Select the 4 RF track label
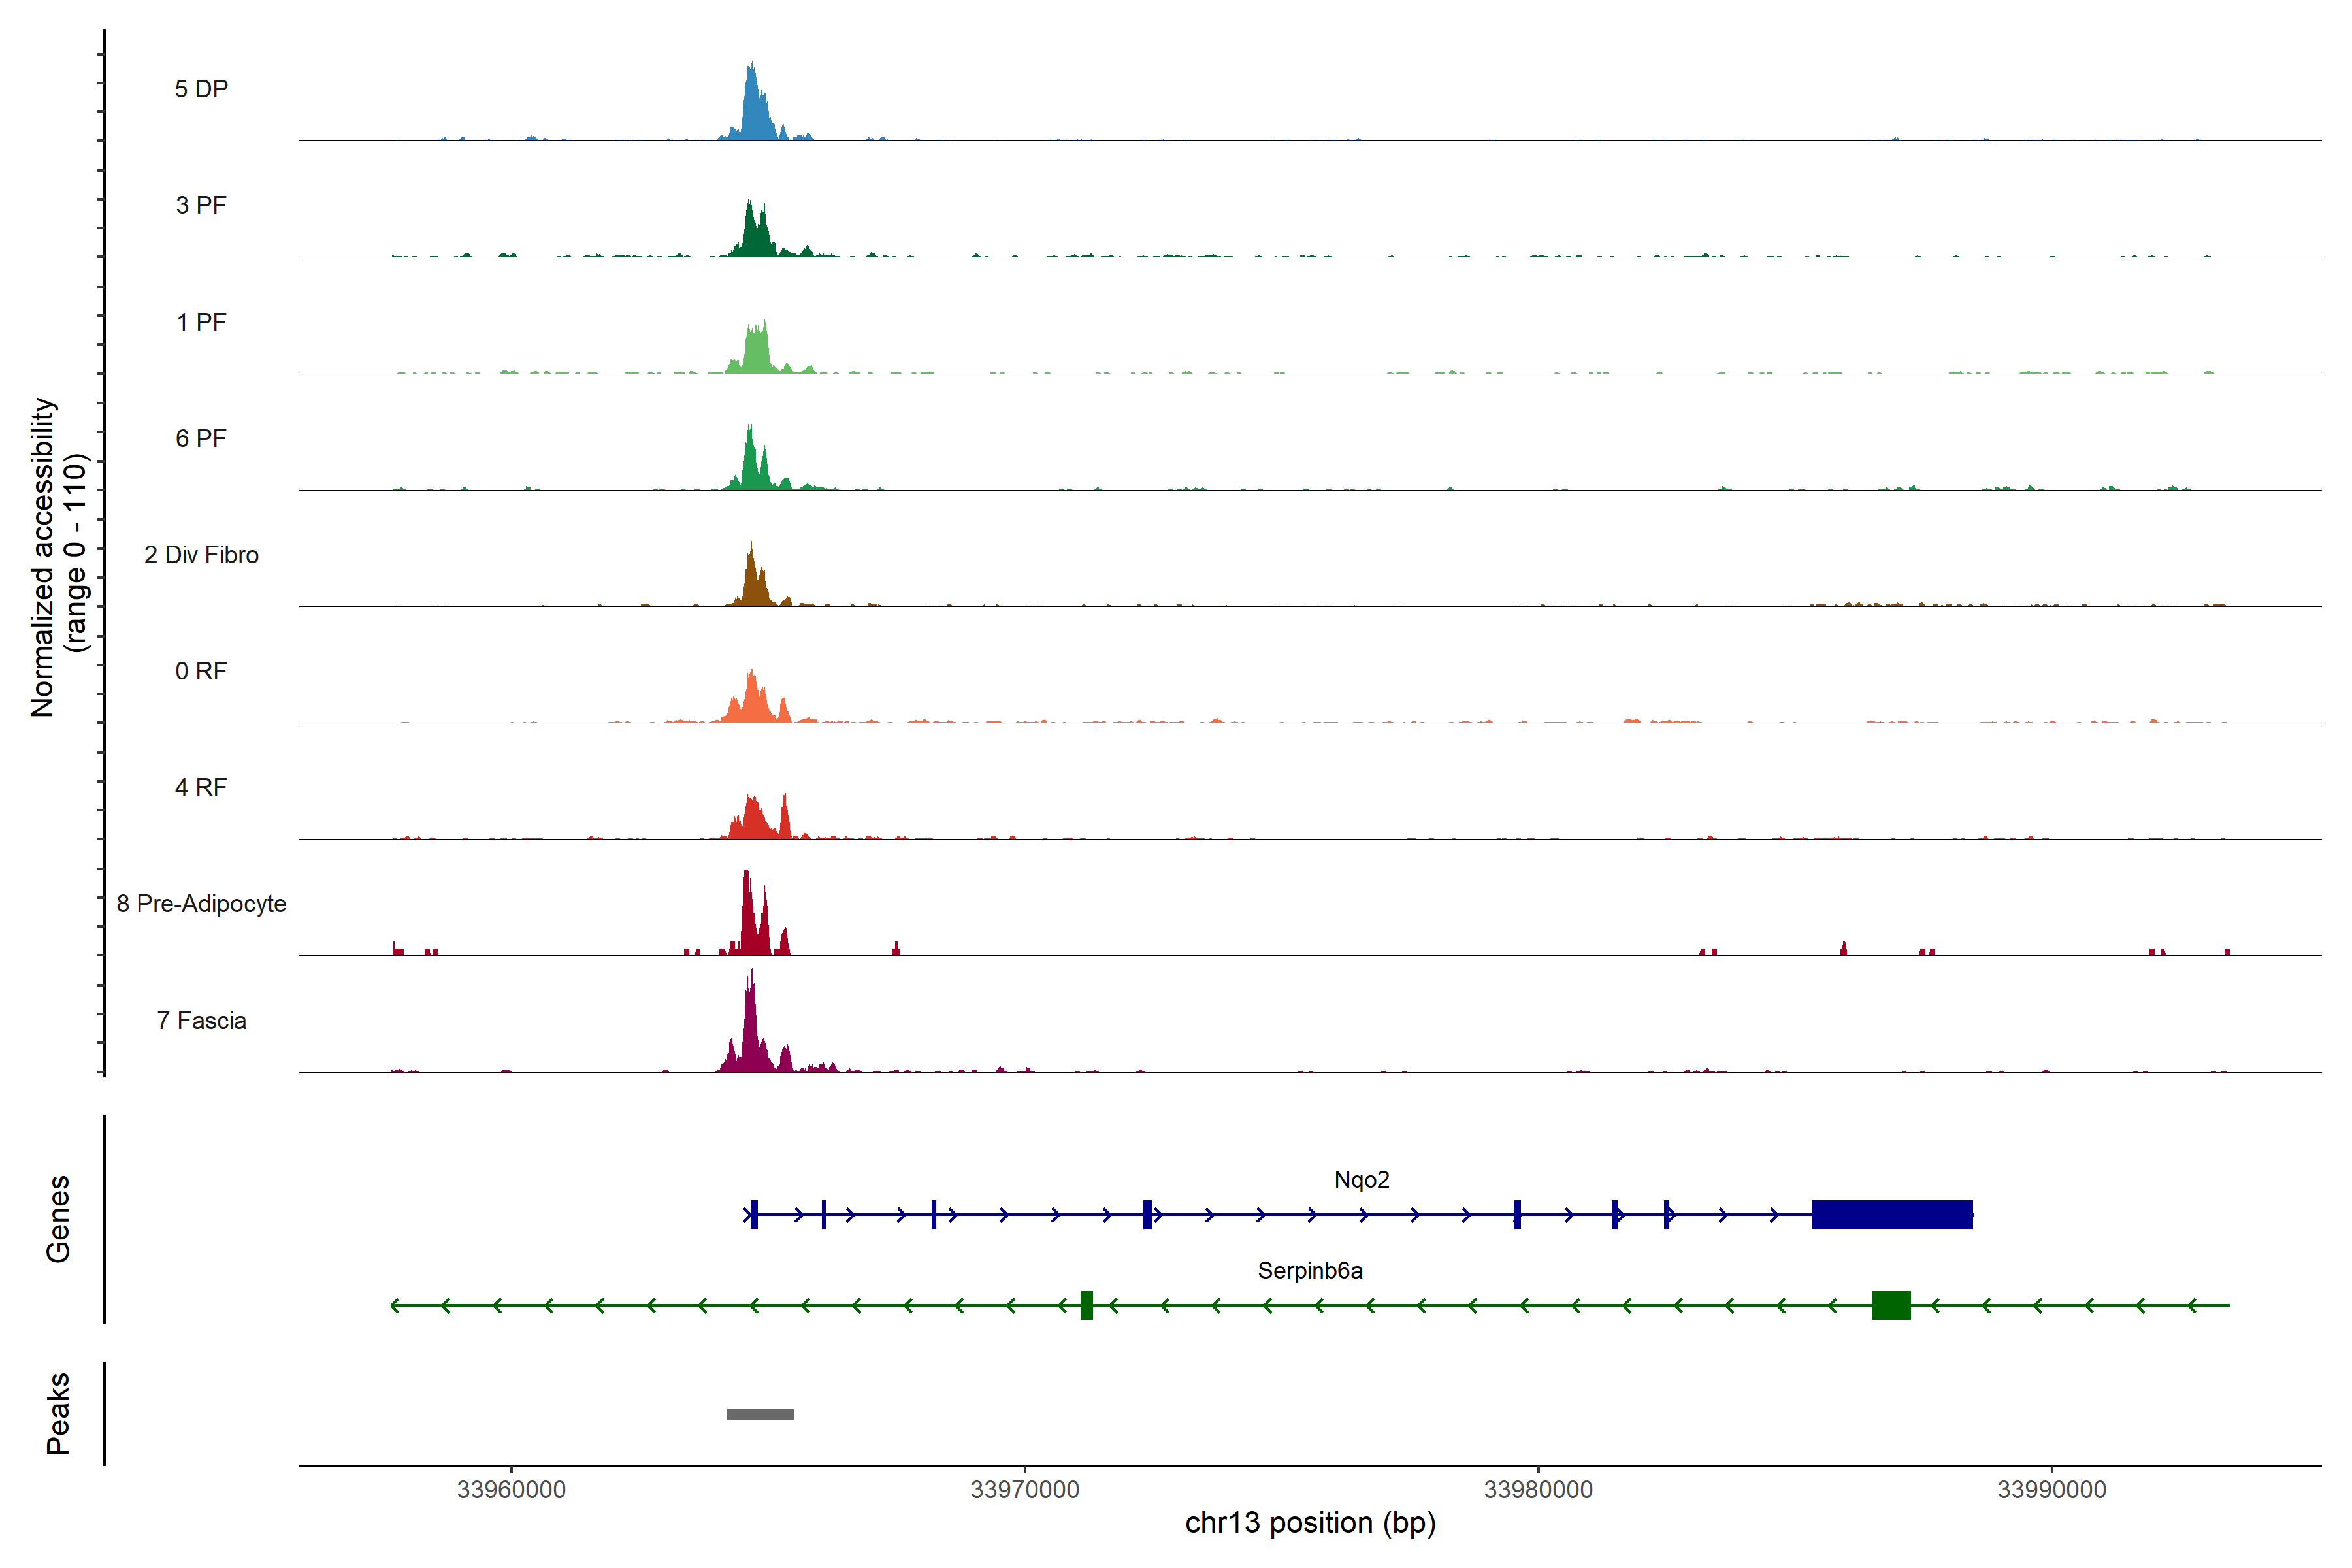Screen dimensions: 2352x1568 pos(201,787)
